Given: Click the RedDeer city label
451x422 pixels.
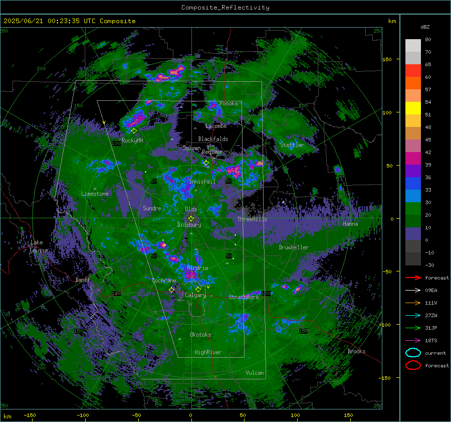Looking at the screenshot, I should tap(212, 152).
